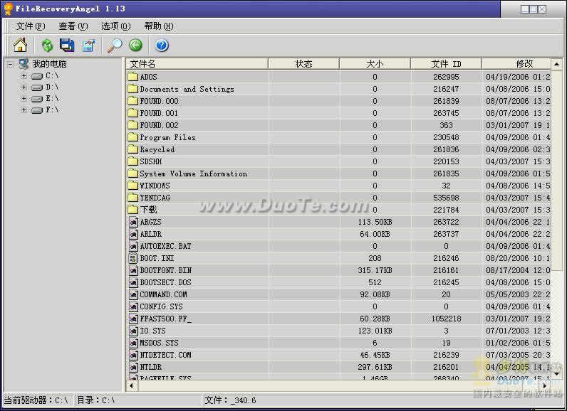This screenshot has height=411, width=567.
Task: Click the green refresh toolbar icon
Action: click(47, 46)
